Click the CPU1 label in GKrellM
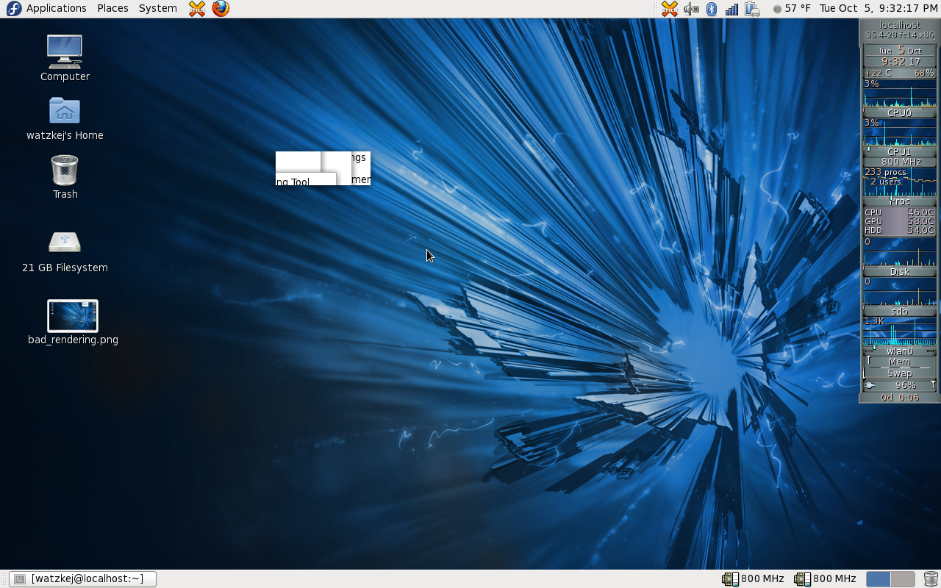The height and width of the screenshot is (588, 941). pyautogui.click(x=899, y=152)
